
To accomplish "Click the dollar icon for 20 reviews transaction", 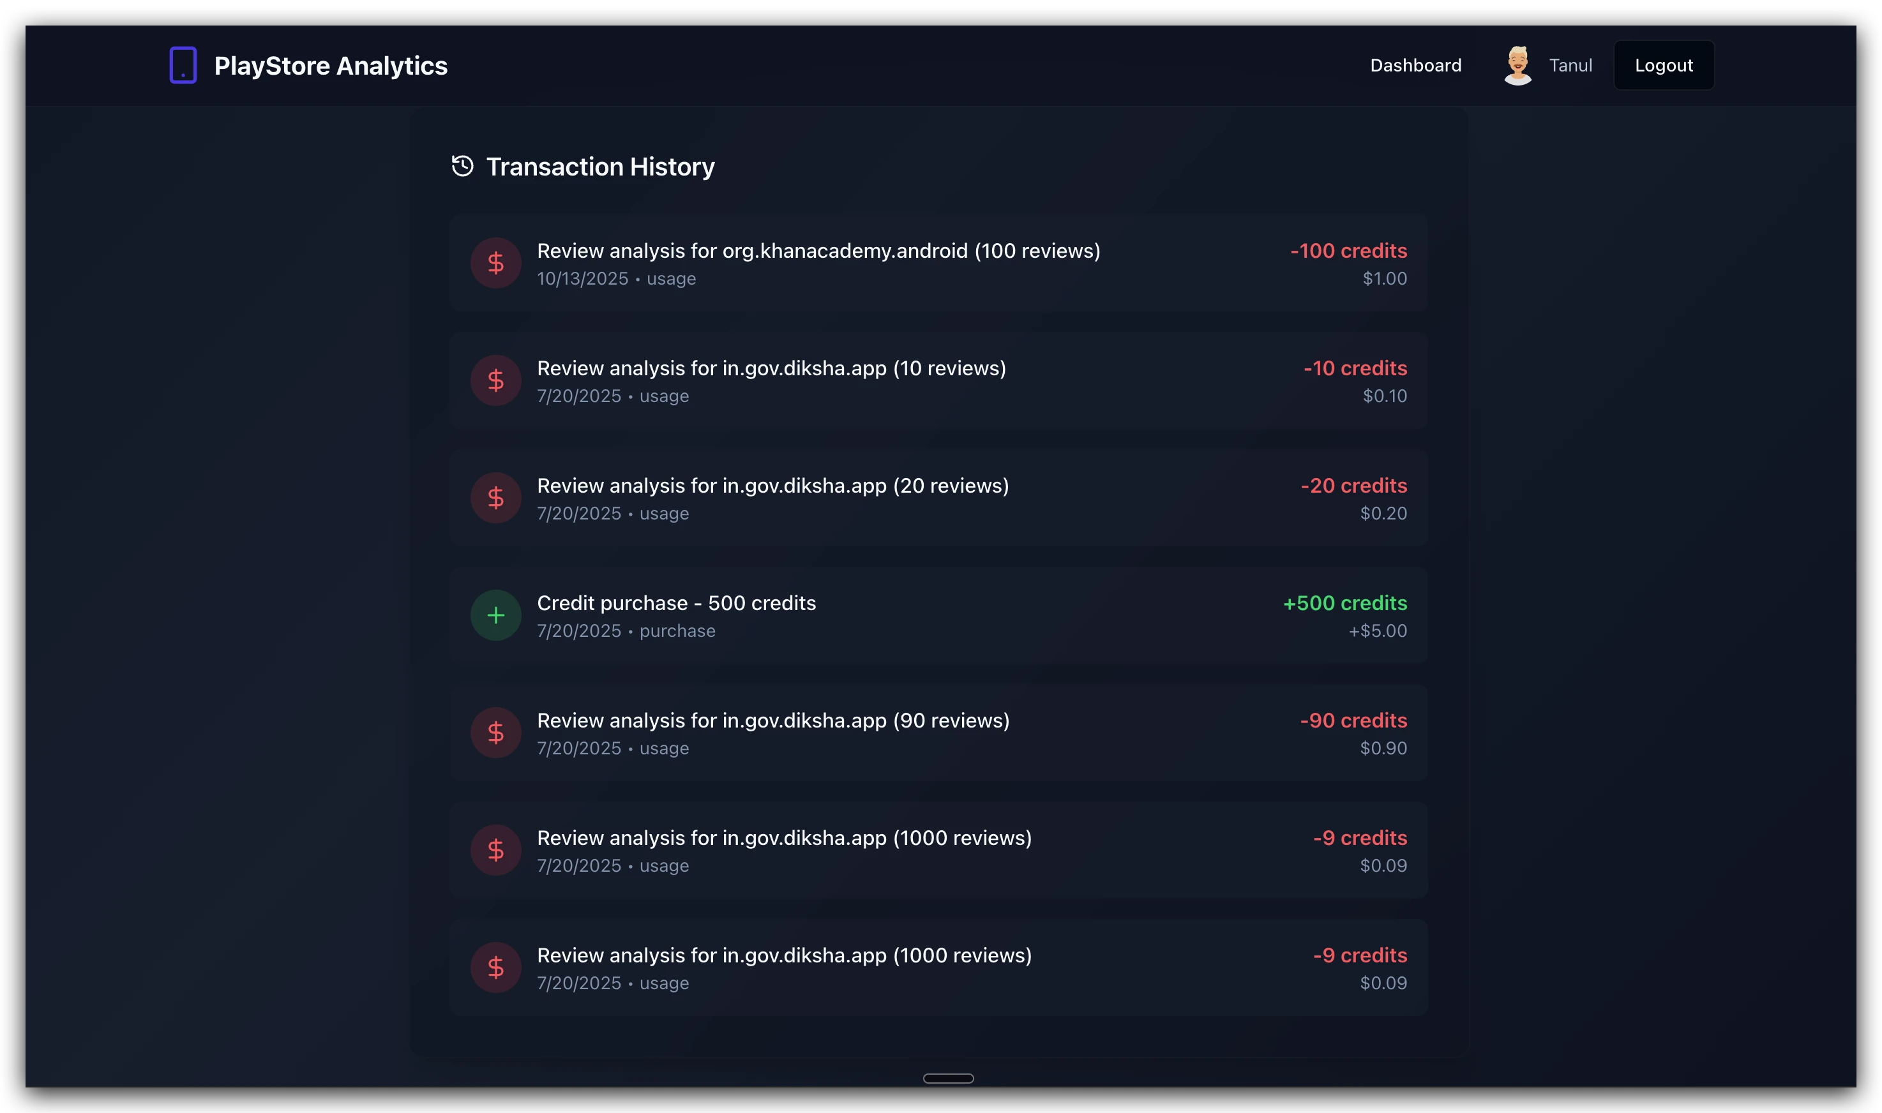I will [x=496, y=497].
